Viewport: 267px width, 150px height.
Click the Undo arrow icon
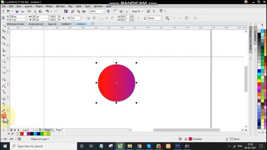tap(48, 11)
